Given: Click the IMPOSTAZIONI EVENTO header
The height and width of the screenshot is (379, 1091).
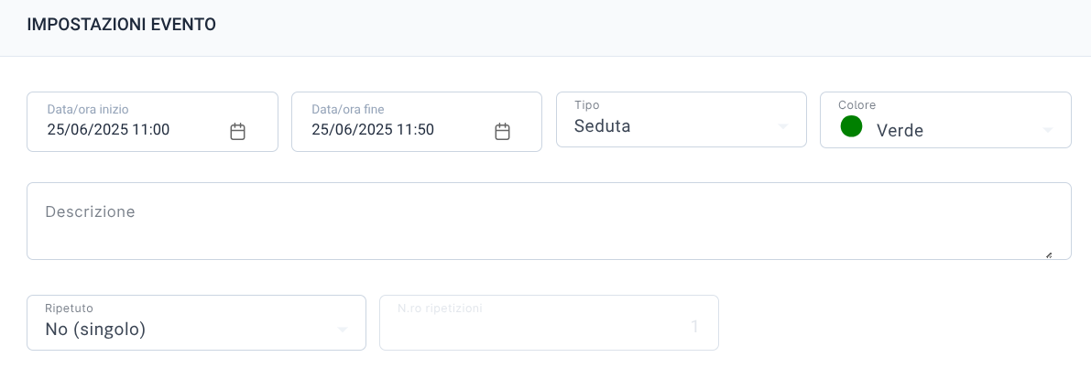Looking at the screenshot, I should [121, 25].
